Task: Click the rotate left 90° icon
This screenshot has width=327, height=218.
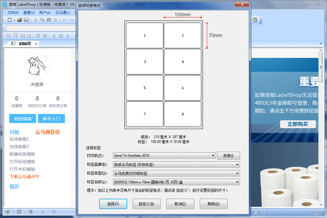Action: point(54,36)
